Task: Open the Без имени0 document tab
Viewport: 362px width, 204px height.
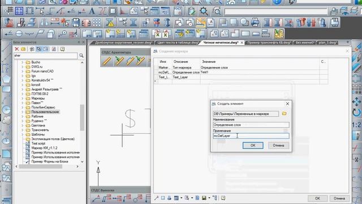Action: 305,42
